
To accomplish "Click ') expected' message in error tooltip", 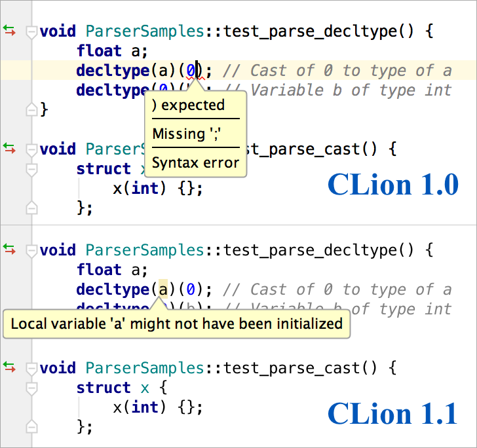I will 188,105.
